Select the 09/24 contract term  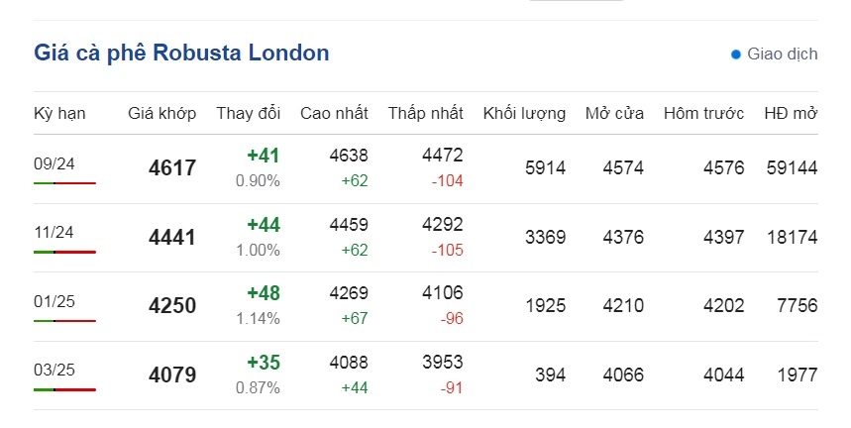click(54, 163)
